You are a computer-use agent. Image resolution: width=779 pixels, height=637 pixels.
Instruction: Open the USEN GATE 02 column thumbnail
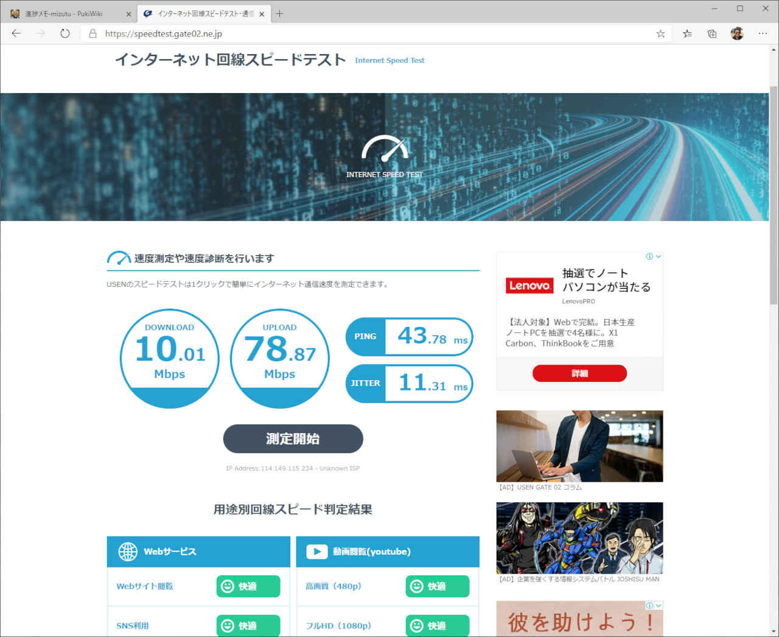click(x=579, y=446)
